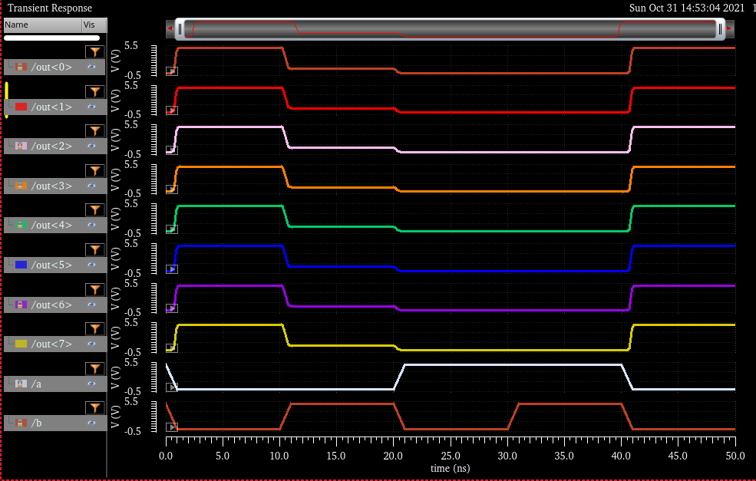This screenshot has height=481, width=756.
Task: Click the Vis column header
Action: pyautogui.click(x=94, y=25)
